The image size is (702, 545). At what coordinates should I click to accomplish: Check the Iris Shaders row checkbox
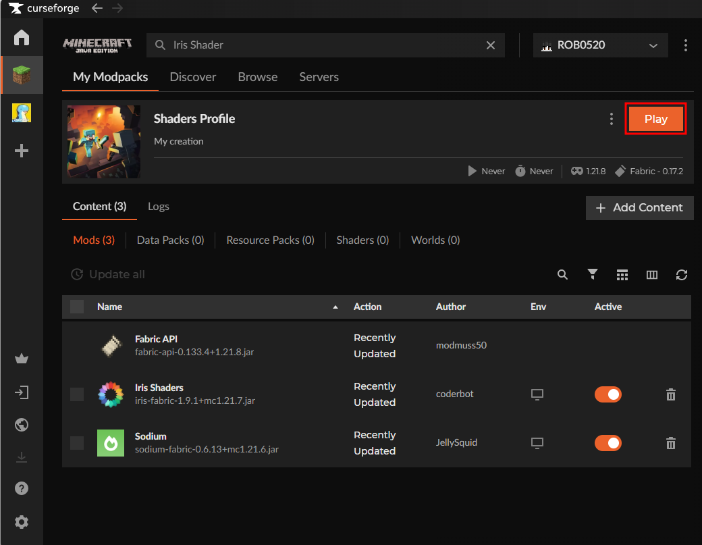(x=77, y=394)
